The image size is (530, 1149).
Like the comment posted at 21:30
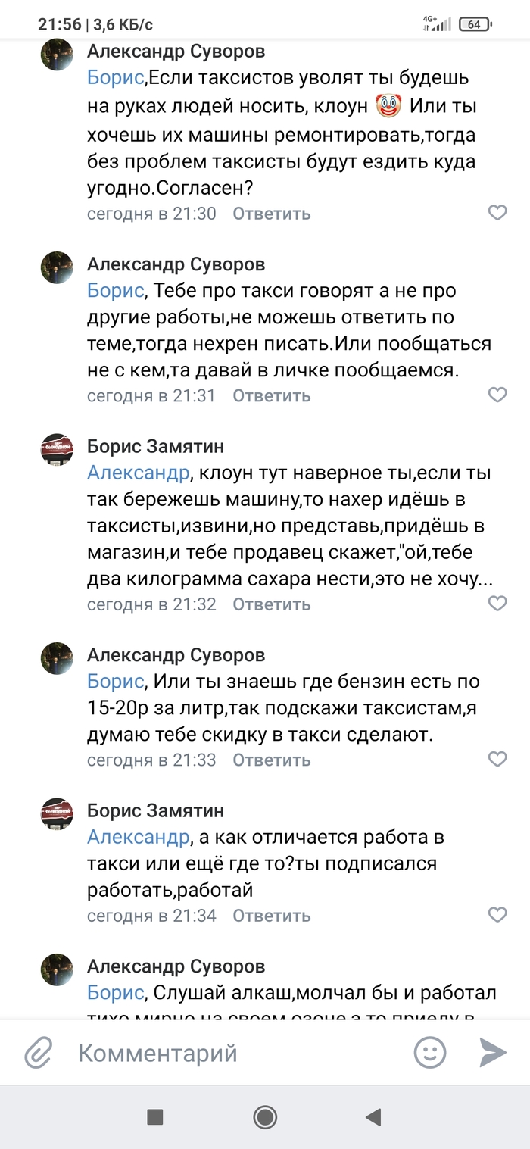tap(497, 213)
